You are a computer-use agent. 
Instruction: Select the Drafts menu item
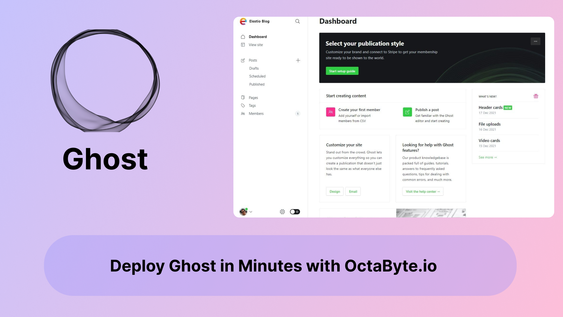pyautogui.click(x=254, y=68)
